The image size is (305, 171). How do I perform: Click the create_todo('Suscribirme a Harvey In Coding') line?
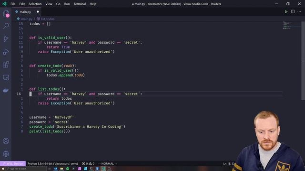pyautogui.click(x=77, y=127)
